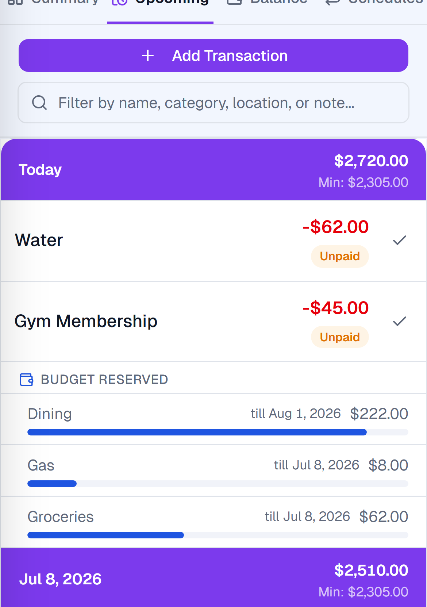Viewport: 427px width, 607px height.
Task: Click the Schedules tab repeat icon
Action: pos(332,2)
